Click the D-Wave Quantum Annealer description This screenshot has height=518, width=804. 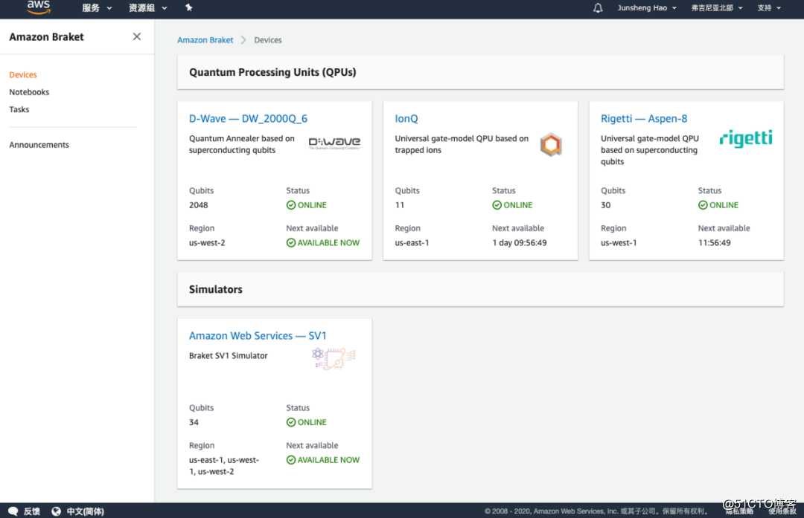click(241, 144)
